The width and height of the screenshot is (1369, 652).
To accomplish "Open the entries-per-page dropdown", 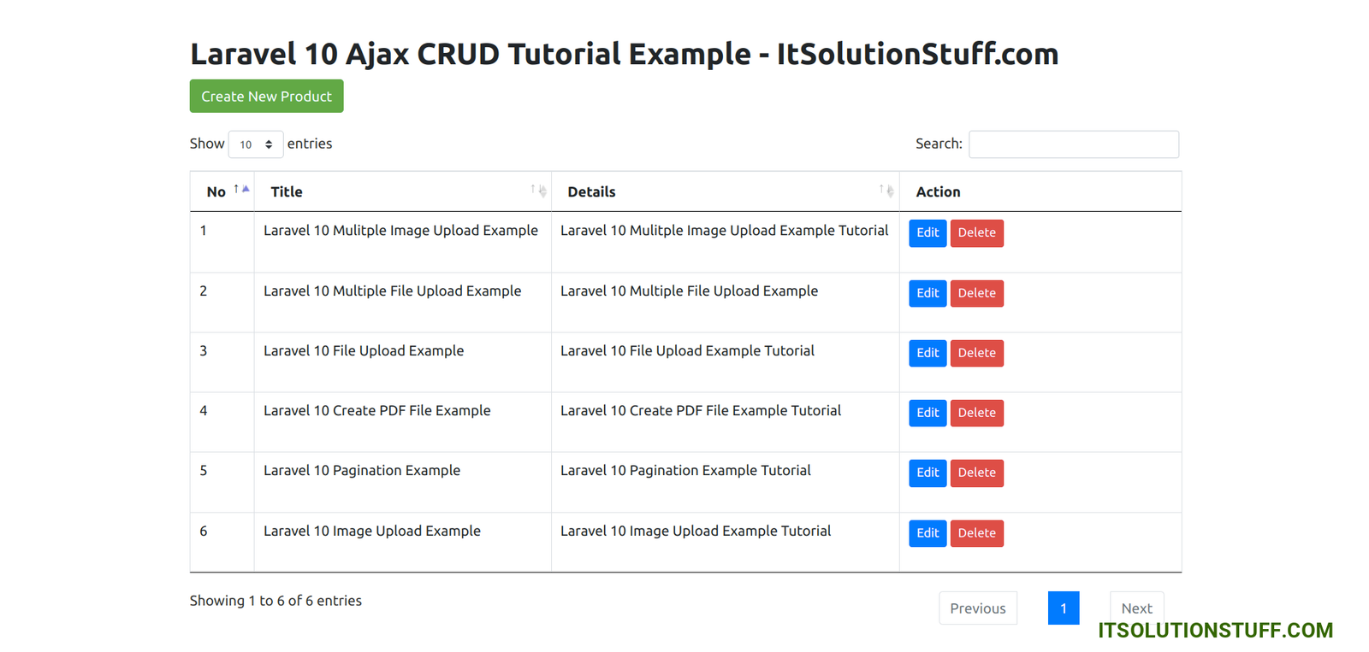I will click(x=256, y=144).
